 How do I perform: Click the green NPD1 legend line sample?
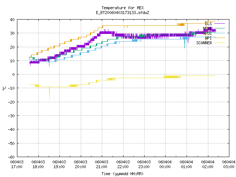pyautogui.click(x=219, y=28)
